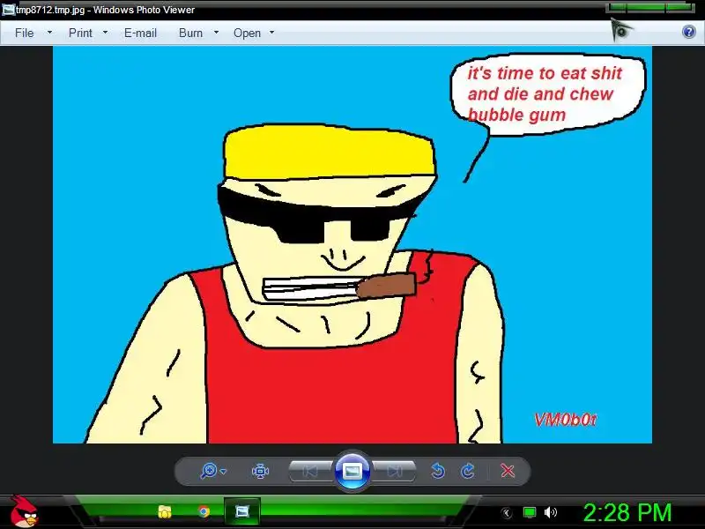Open Google Chrome from the taskbar
This screenshot has height=529, width=705.
(204, 512)
